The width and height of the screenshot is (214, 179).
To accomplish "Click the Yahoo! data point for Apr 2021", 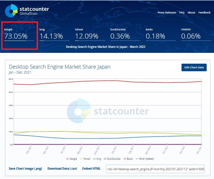I will 65,131.
